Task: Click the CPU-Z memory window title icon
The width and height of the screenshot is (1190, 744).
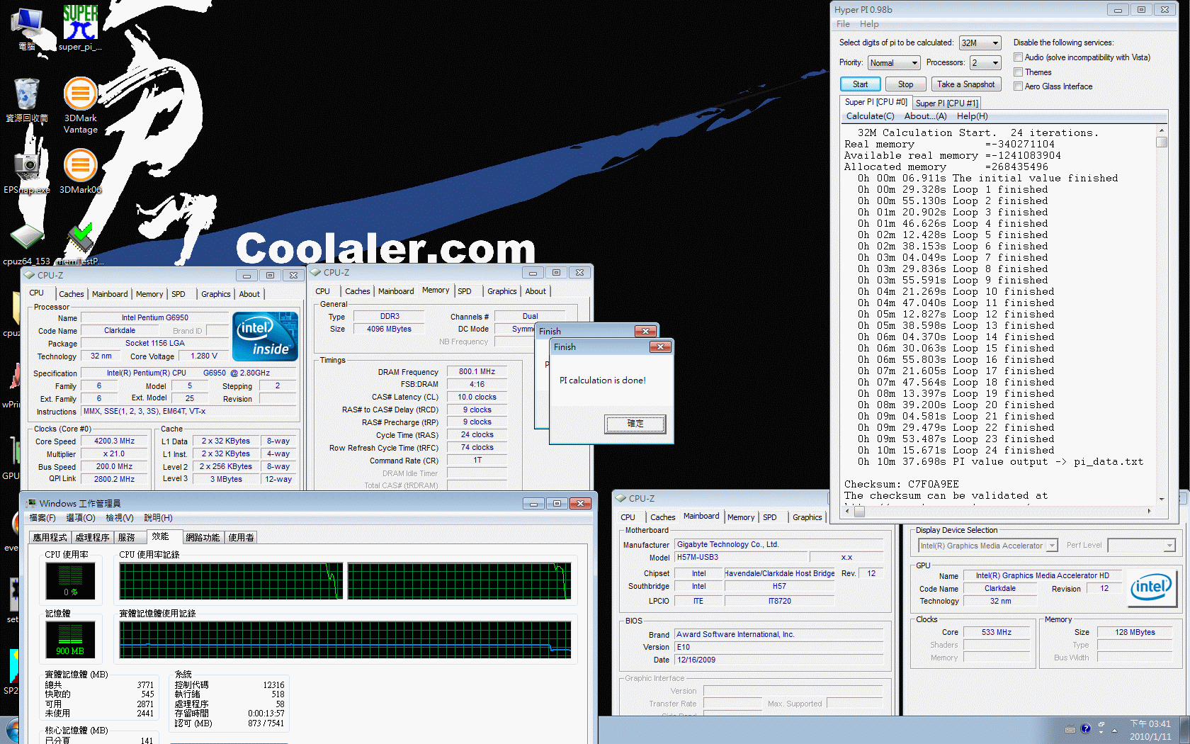Action: tap(315, 272)
